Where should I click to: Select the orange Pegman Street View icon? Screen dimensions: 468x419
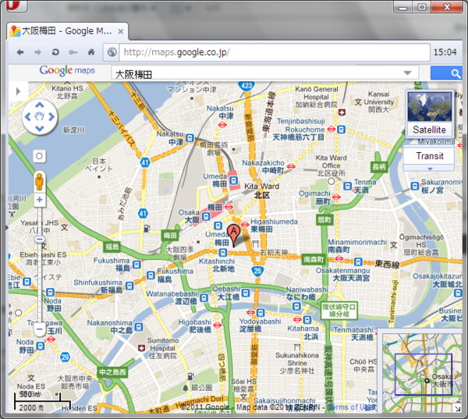(40, 181)
